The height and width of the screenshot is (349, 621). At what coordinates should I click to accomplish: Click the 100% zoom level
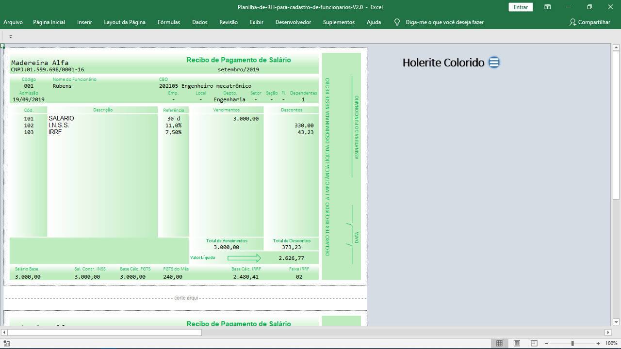click(x=611, y=343)
